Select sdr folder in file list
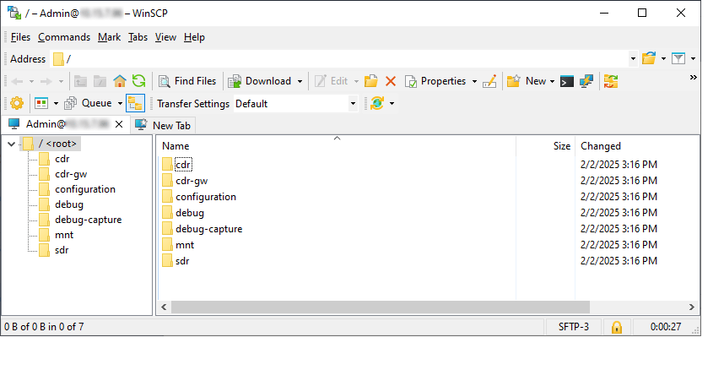Screen dimensions: 724x370 tap(182, 261)
